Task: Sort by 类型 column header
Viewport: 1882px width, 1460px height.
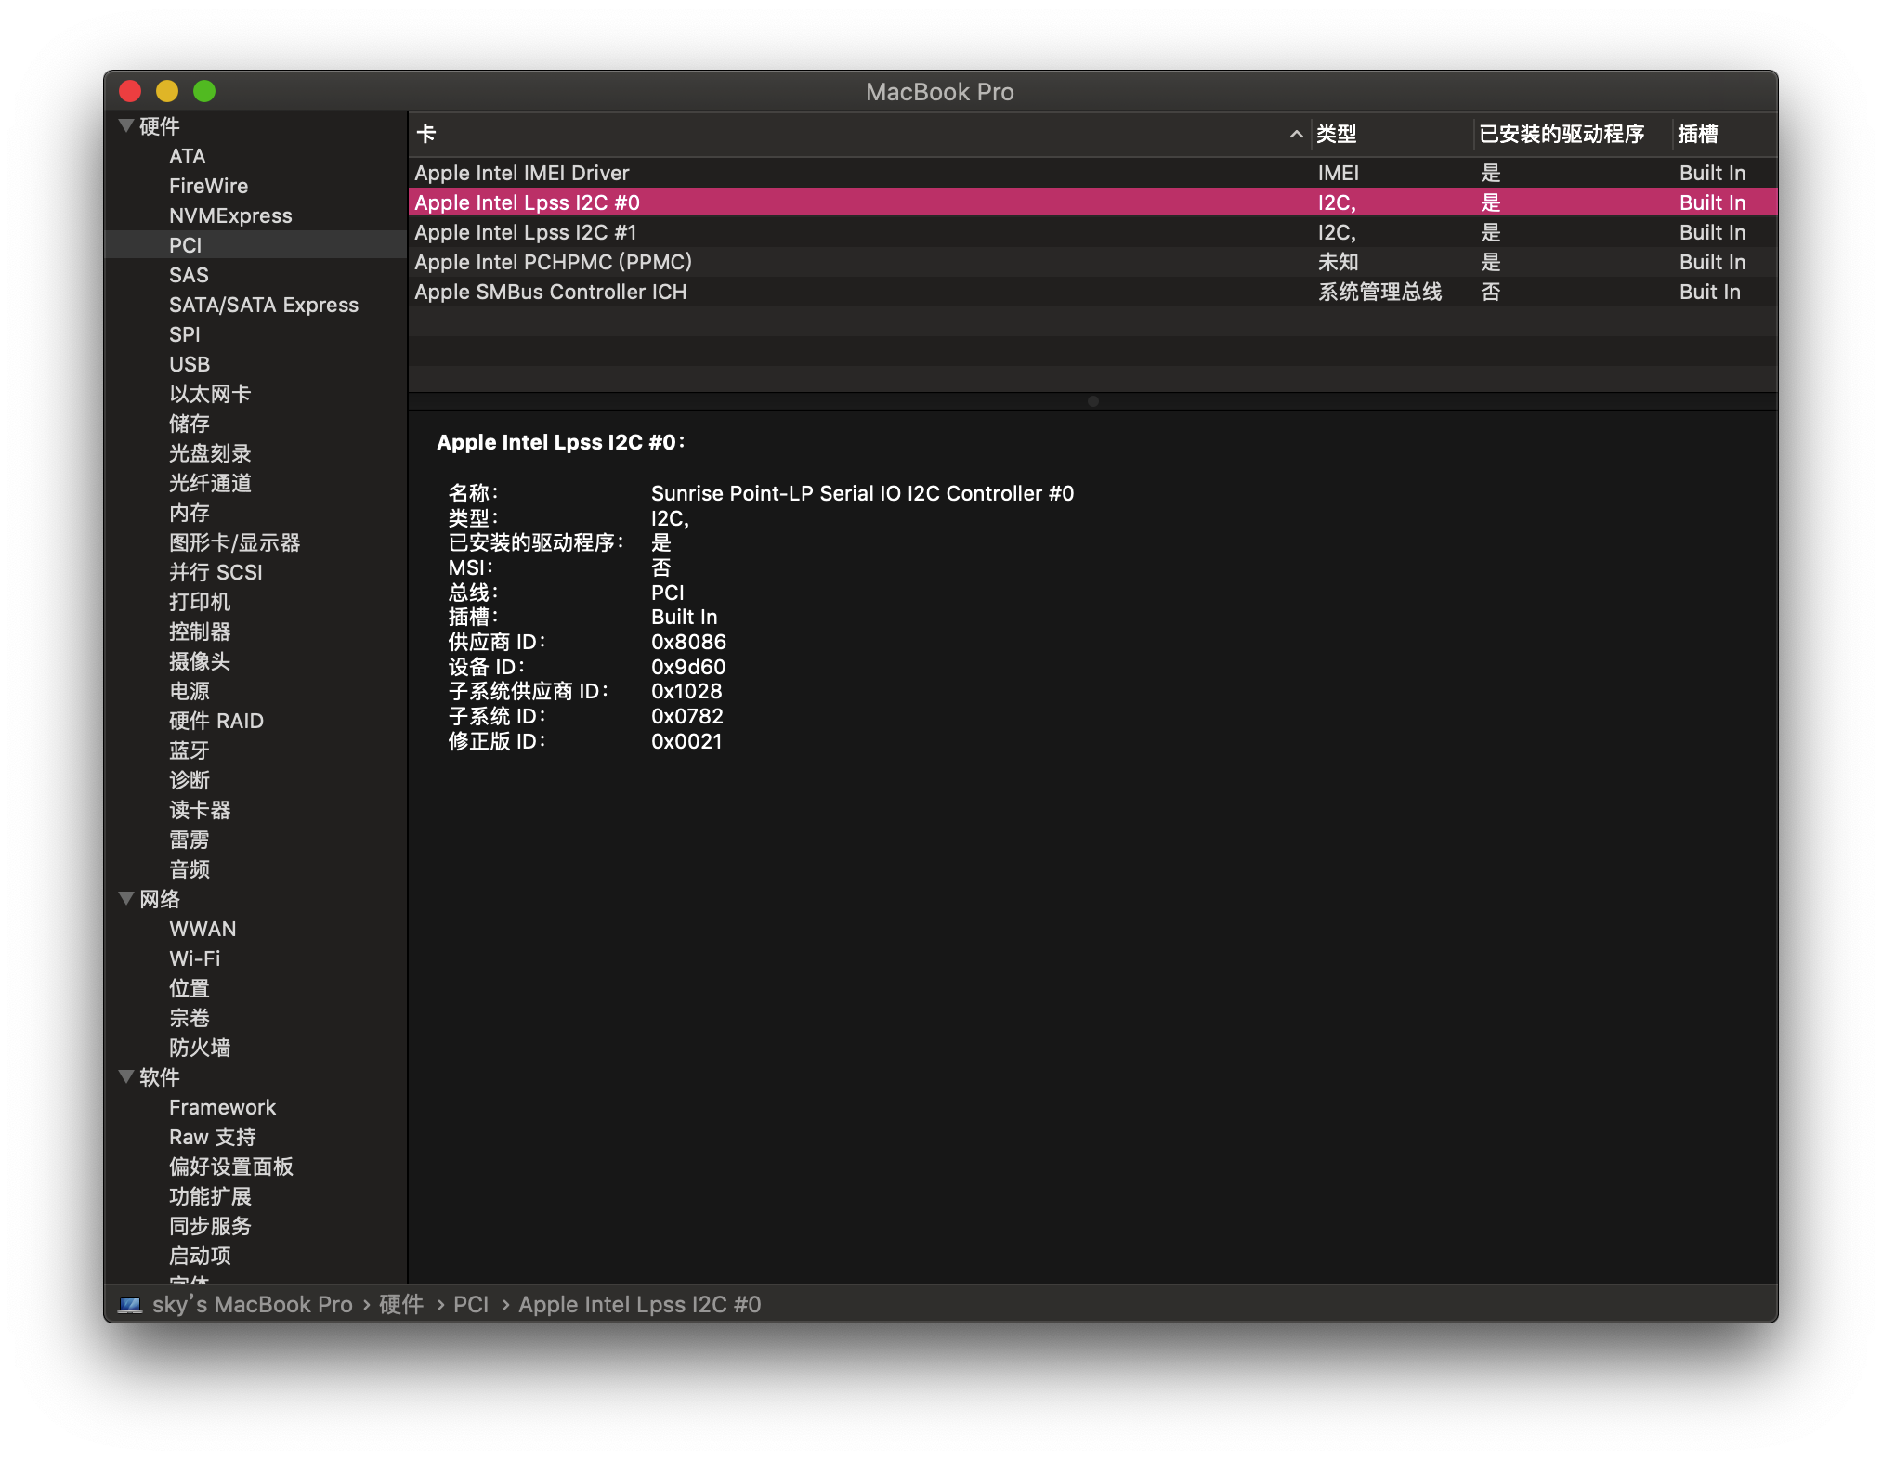Action: pyautogui.click(x=1337, y=135)
